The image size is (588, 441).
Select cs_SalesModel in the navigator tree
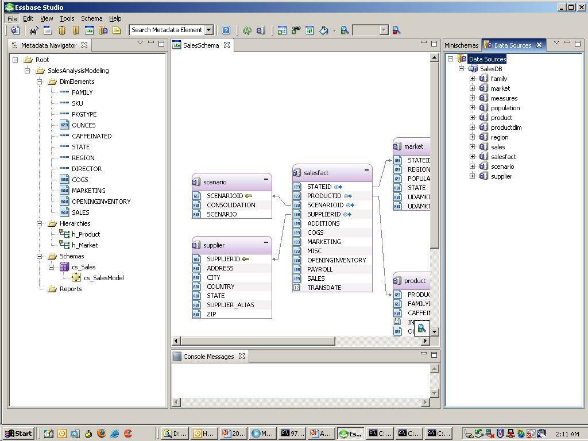[x=104, y=278]
